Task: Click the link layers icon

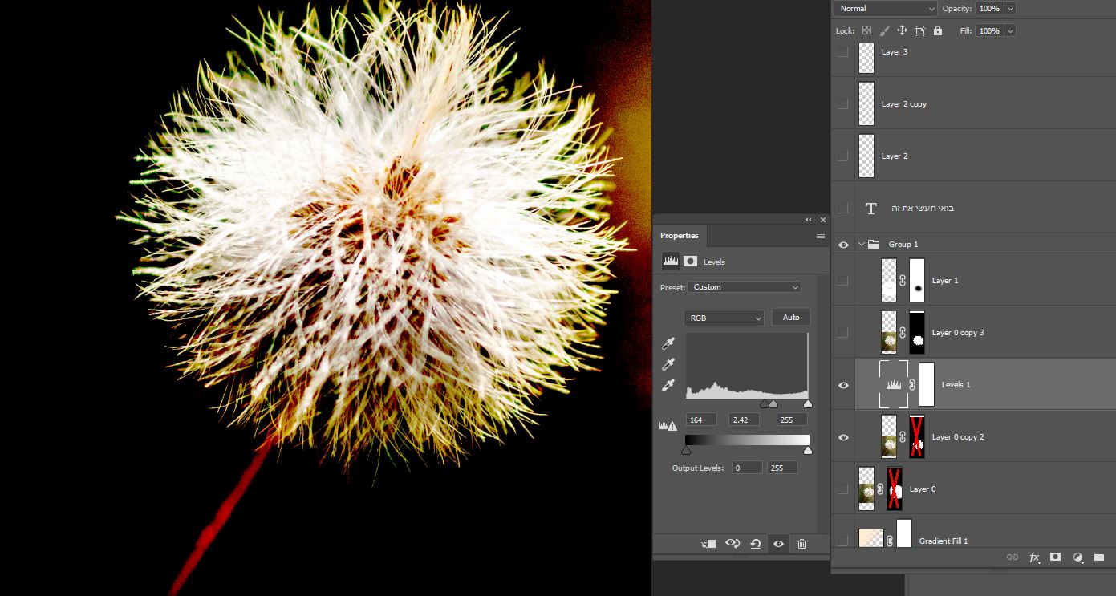Action: coord(1013,557)
